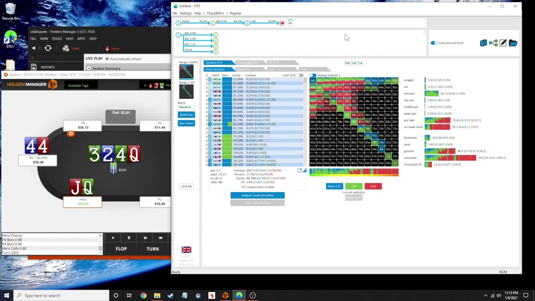535x301 pixels.
Task: Jump to the replayer's previous step
Action: pyautogui.click(x=145, y=238)
